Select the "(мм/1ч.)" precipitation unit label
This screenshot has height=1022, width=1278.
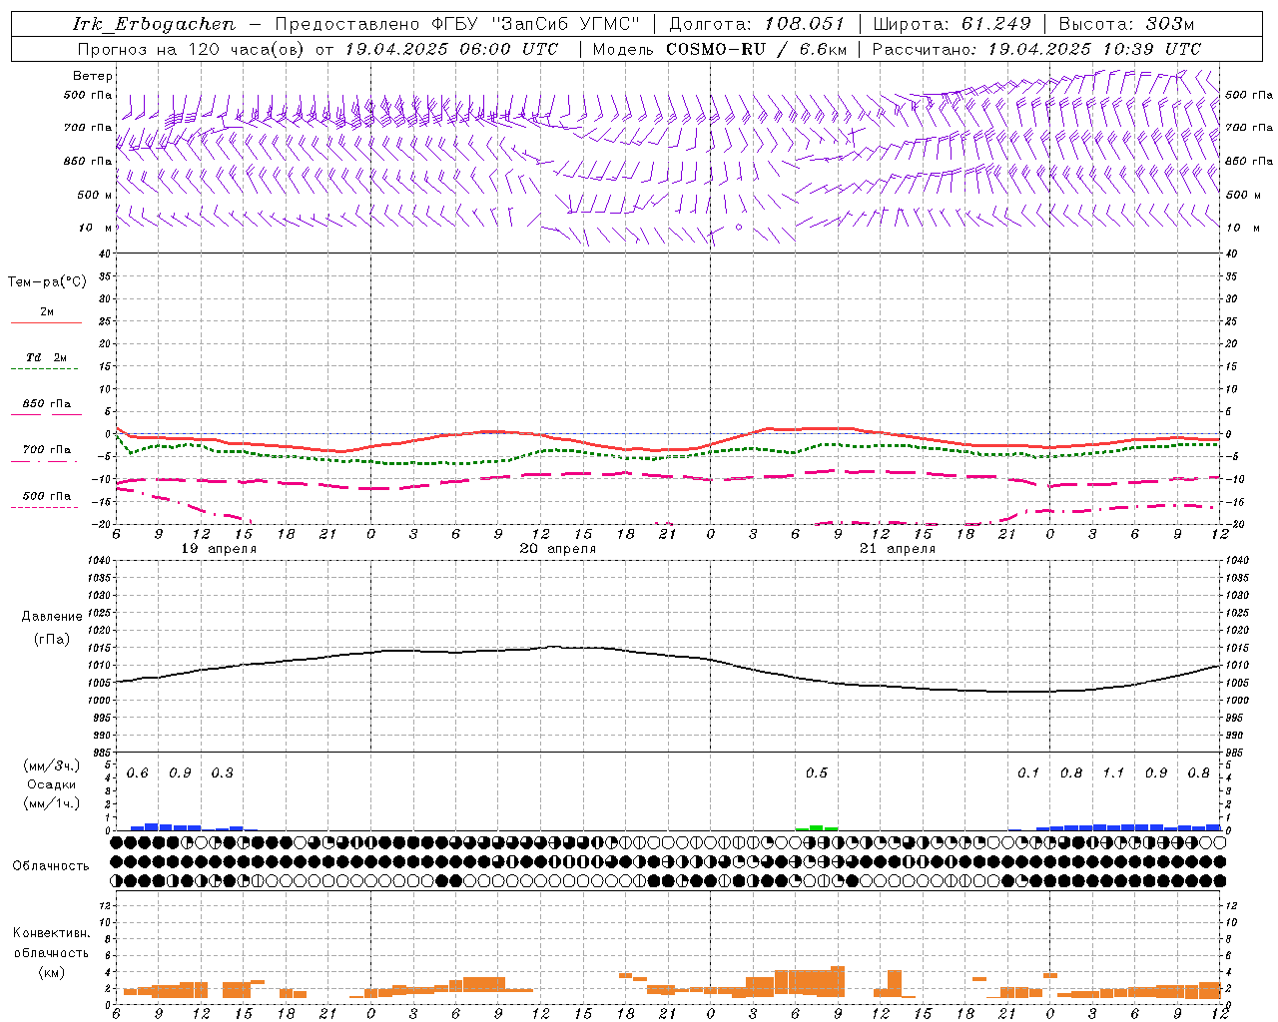52,803
